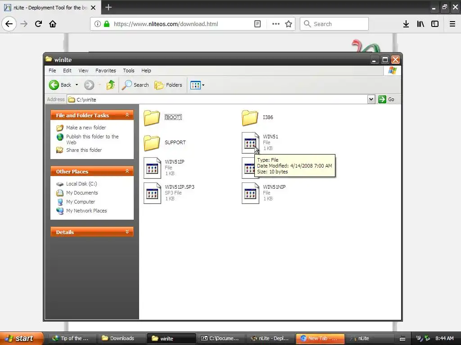Switch to Downloads taskbar window
The height and width of the screenshot is (345, 461).
click(x=122, y=338)
